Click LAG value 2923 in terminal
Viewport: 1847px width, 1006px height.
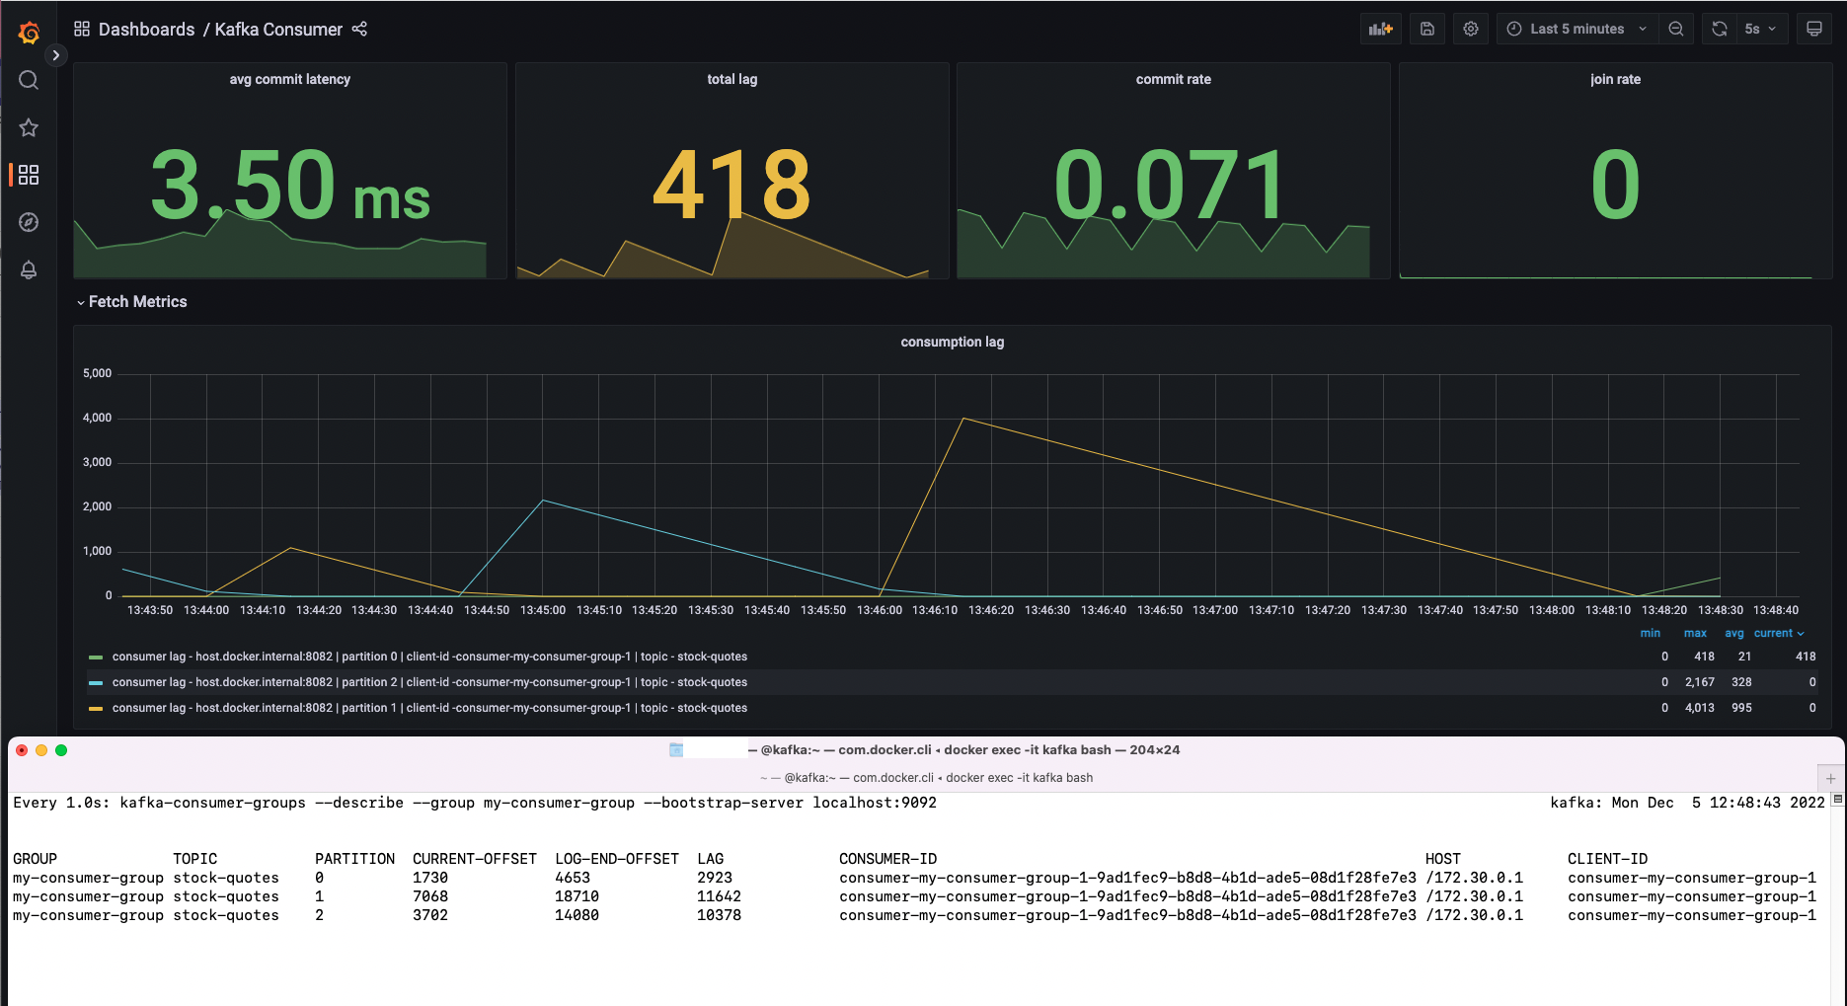click(715, 878)
